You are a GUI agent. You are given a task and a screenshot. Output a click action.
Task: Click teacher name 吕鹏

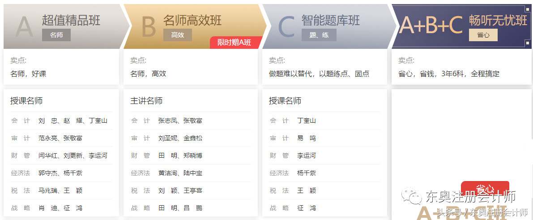pos(193,208)
